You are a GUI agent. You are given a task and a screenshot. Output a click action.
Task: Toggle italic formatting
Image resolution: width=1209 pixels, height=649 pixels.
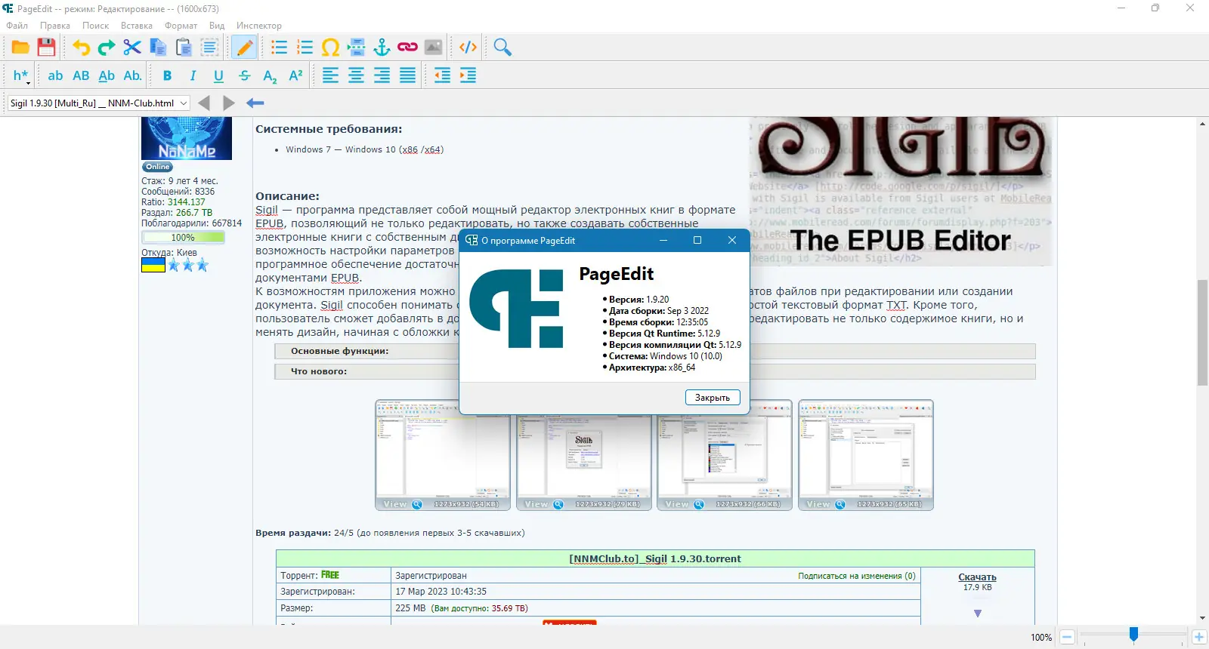pos(193,75)
